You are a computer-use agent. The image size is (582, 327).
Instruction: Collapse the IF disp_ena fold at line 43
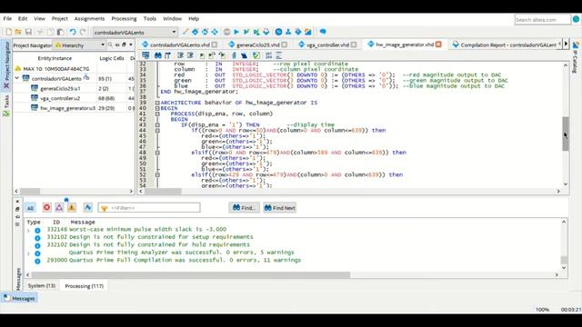[157, 125]
